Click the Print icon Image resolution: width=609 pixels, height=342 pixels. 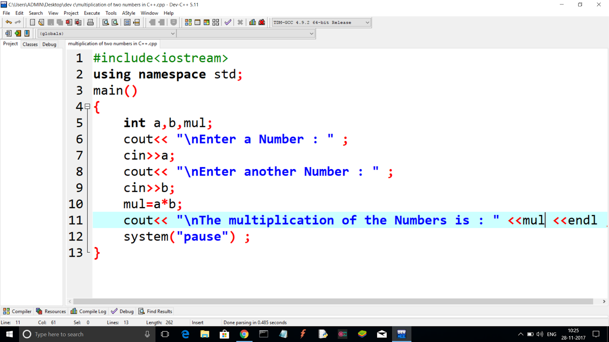click(x=90, y=22)
